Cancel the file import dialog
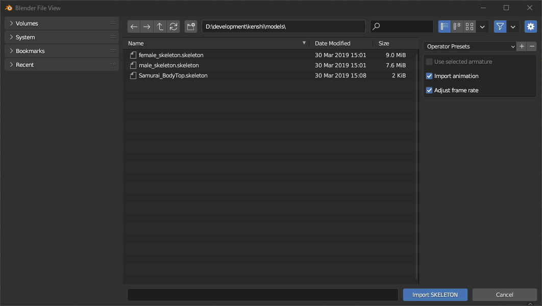Viewport: 542px width, 306px height. tap(504, 295)
